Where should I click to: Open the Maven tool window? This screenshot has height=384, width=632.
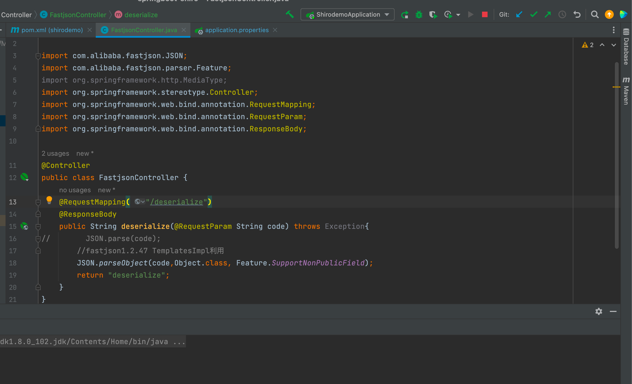click(x=626, y=91)
